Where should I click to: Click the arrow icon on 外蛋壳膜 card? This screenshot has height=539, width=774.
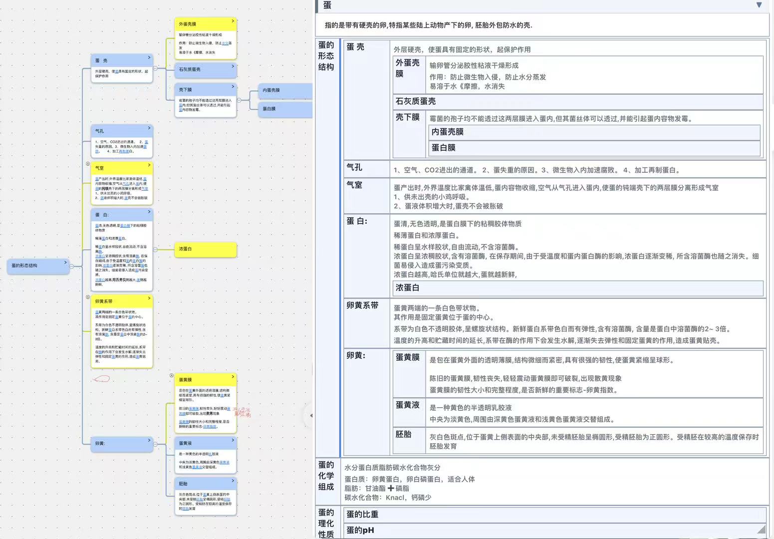[233, 21]
